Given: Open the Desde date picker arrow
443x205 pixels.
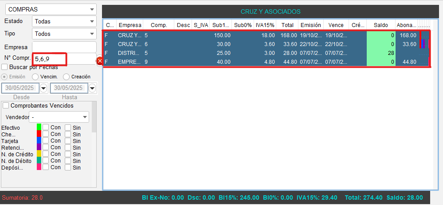Looking at the screenshot, I should click(43, 88).
